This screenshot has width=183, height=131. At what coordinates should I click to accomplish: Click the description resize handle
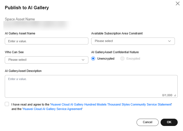pos(175,95)
